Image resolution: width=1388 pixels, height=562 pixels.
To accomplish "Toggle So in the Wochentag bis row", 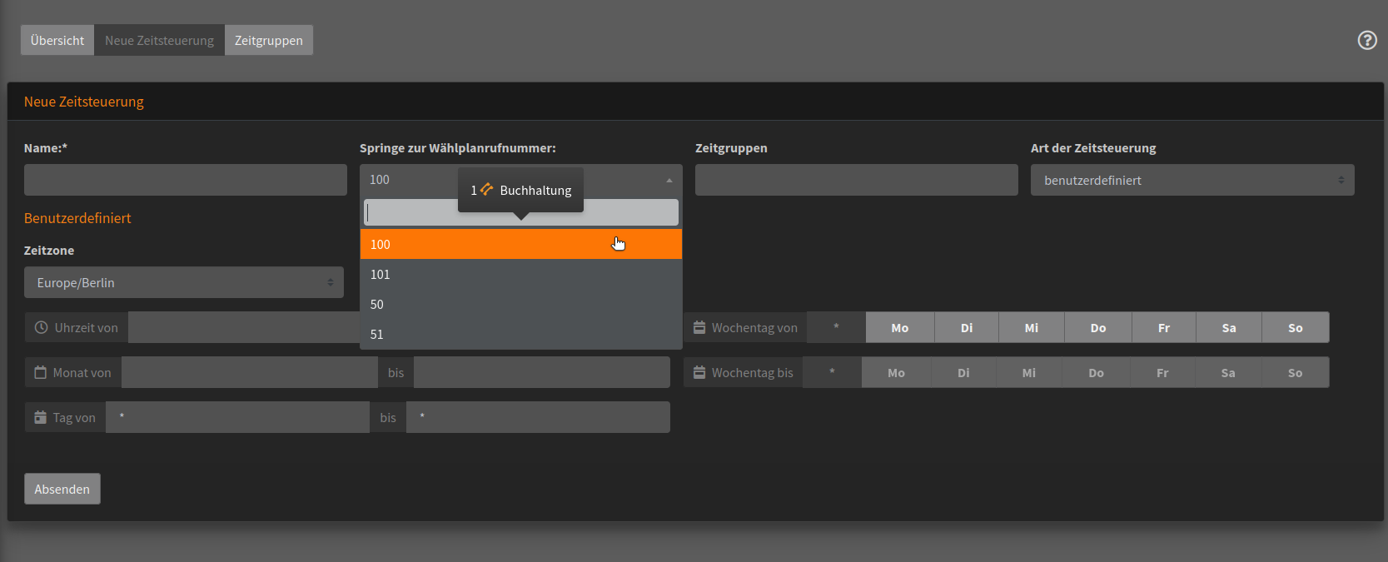I will tap(1295, 373).
